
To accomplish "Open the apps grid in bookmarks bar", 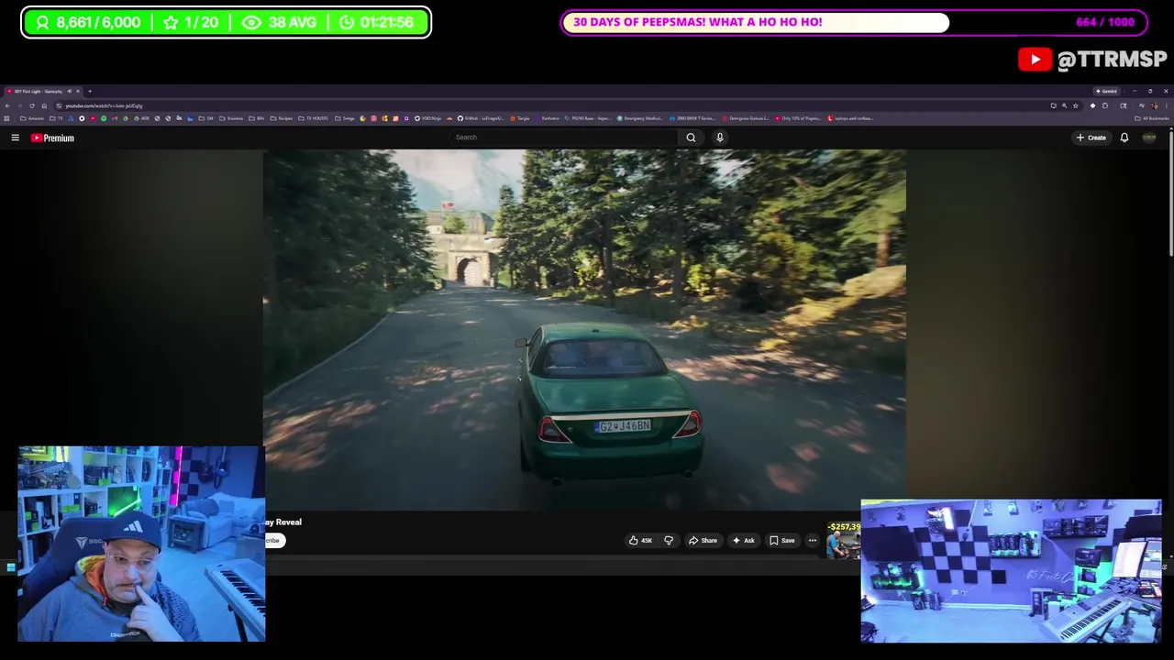I will pos(6,118).
